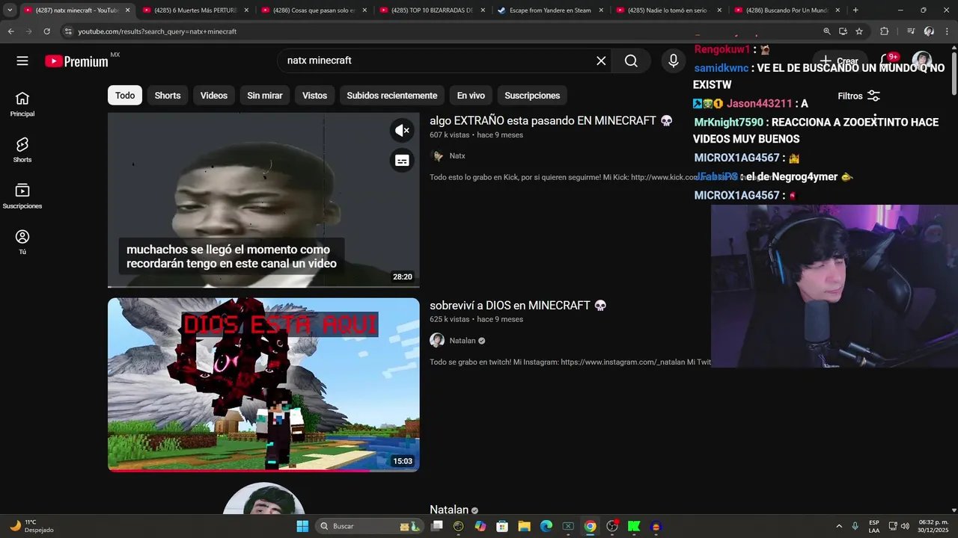Screen dimensions: 958x538
Task: Switch to '6 Muertes Más PERTURB' tab
Action: pos(195,10)
